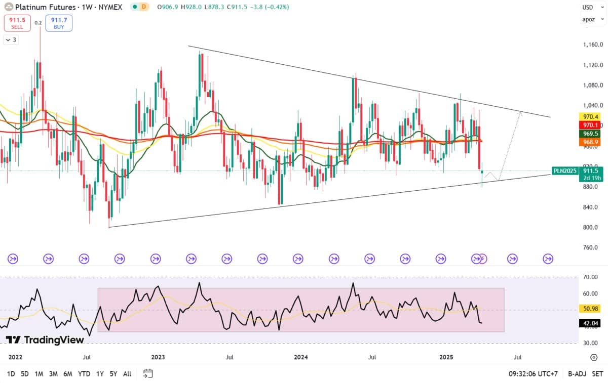Click the leftmost purple event marker icon
Viewport: 608px width, 383px height.
13,259
